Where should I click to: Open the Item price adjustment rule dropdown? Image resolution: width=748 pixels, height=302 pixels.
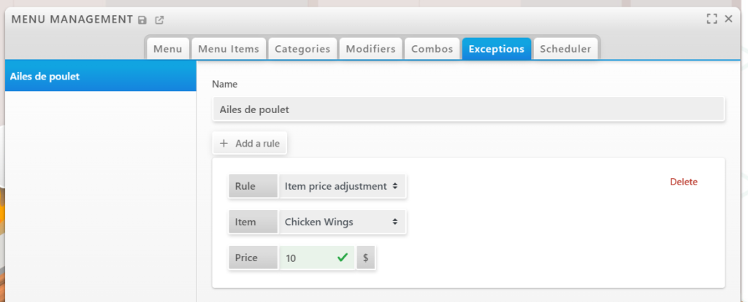[x=342, y=186]
